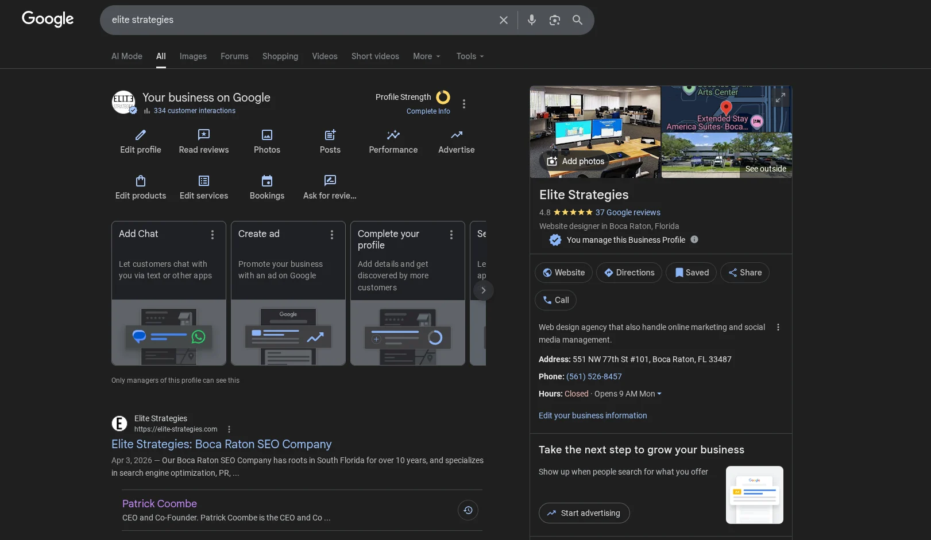Click the Bookings calendar icon
The height and width of the screenshot is (540, 931).
coord(267,181)
